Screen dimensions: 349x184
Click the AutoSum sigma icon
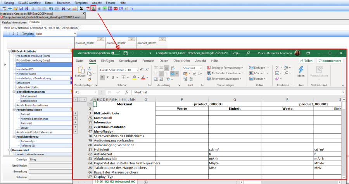(277, 67)
